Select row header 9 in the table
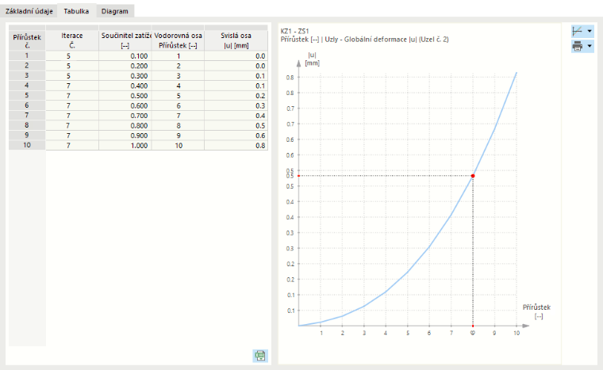 tap(27, 135)
